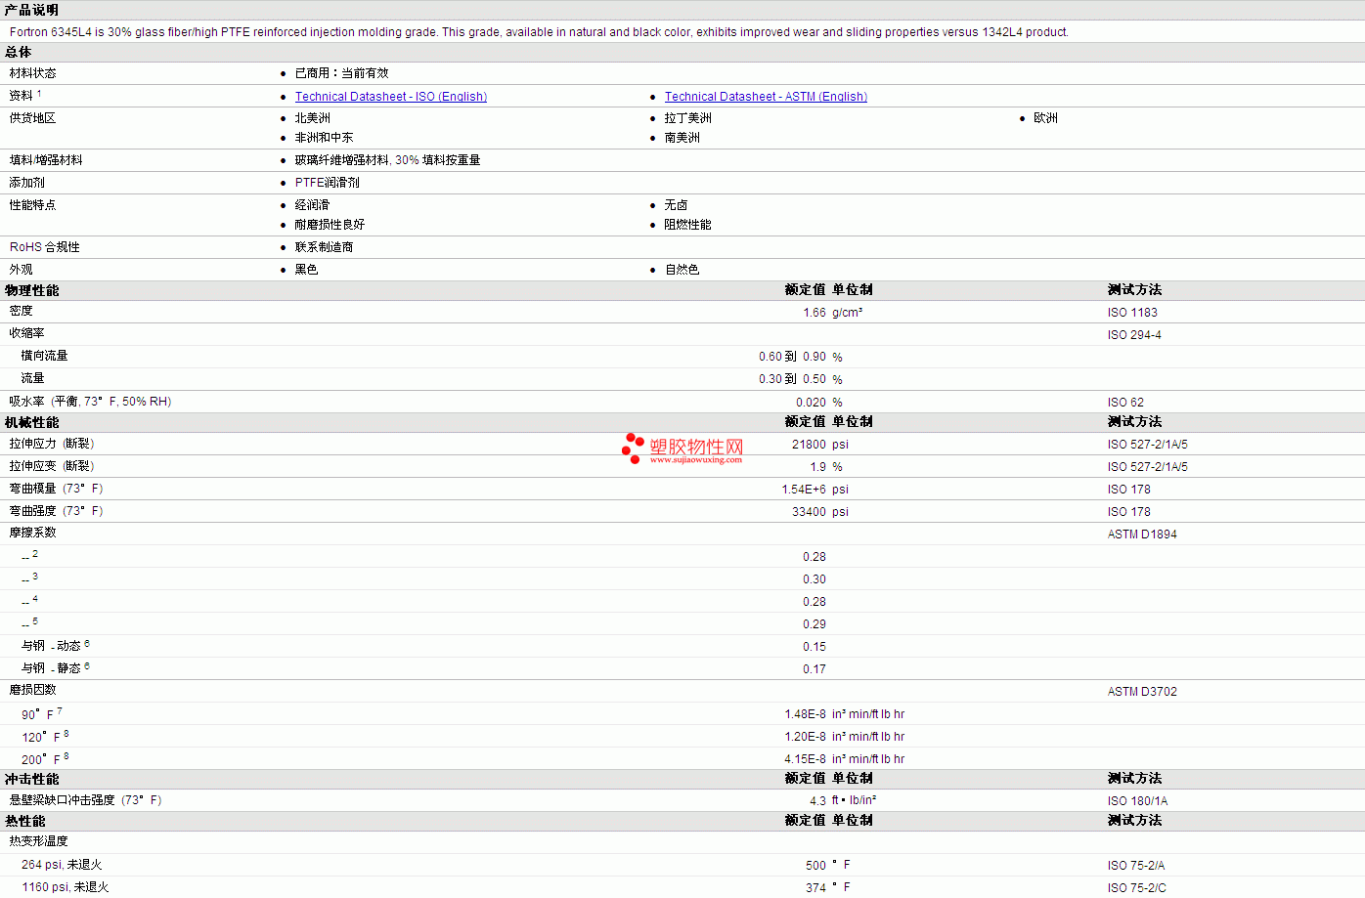Select the "联系制造商" text
The width and height of the screenshot is (1365, 898).
point(325,247)
